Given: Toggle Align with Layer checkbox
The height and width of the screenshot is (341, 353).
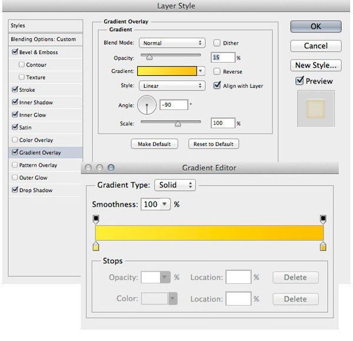Looking at the screenshot, I should point(217,85).
